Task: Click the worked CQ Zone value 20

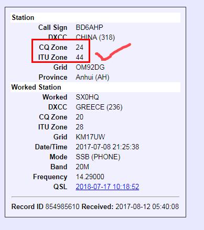Action: (x=80, y=117)
